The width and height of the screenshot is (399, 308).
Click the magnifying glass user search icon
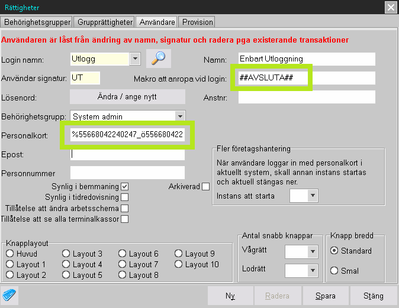pyautogui.click(x=158, y=59)
